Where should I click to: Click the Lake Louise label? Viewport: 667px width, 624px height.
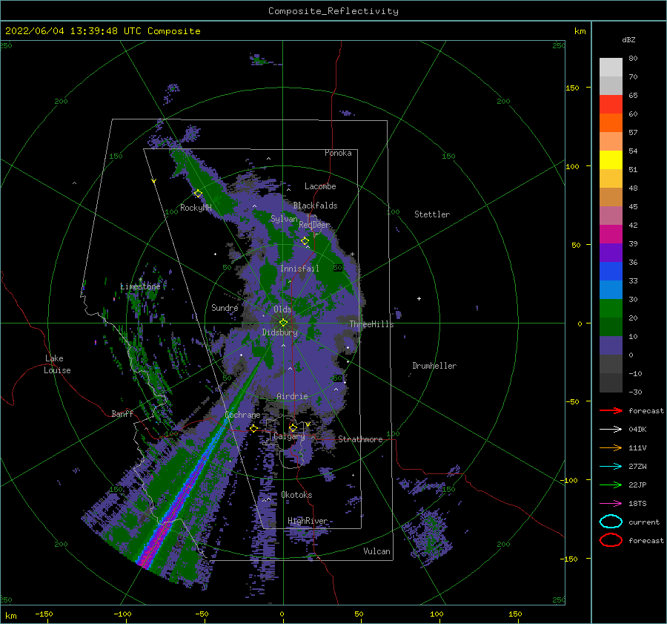coord(57,364)
